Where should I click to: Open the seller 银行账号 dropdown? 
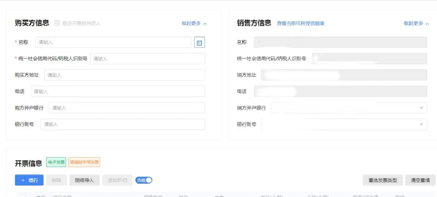tap(343, 124)
